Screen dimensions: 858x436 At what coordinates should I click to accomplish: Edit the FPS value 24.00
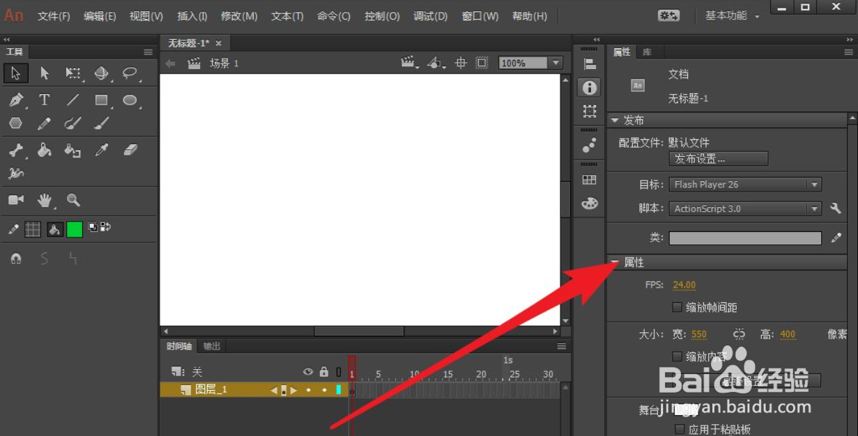(x=684, y=284)
